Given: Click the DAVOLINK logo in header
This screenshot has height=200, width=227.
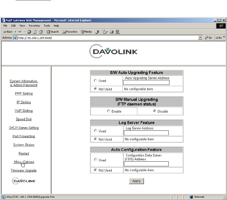Looking at the screenshot, I should (113, 52).
